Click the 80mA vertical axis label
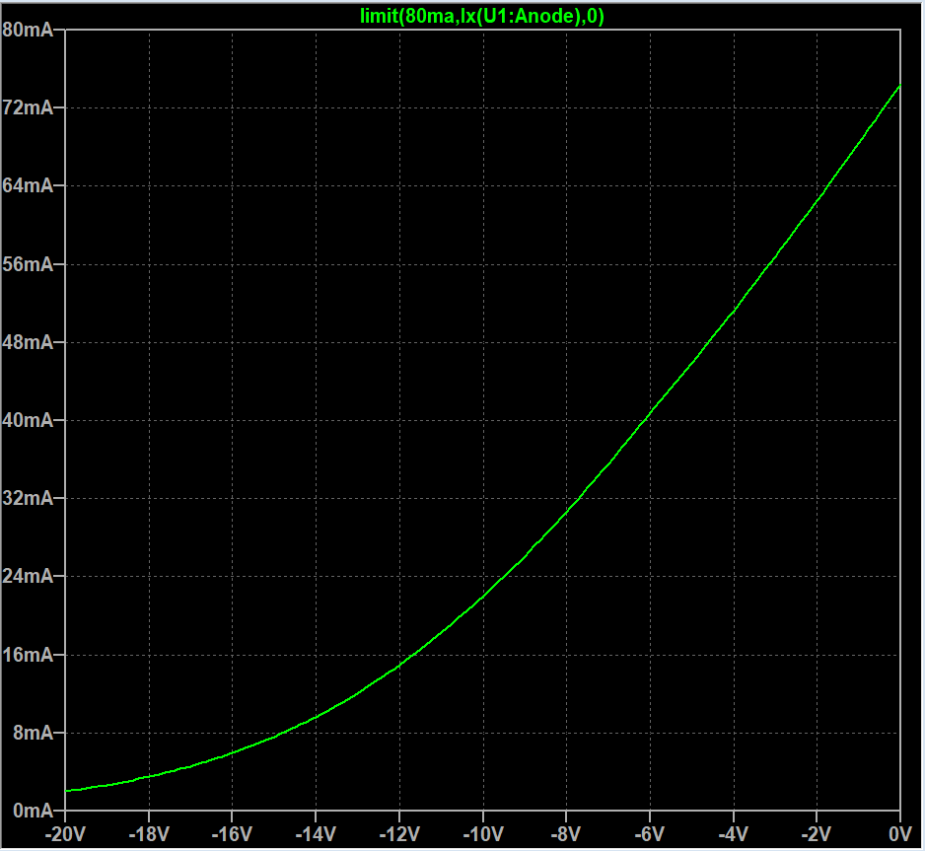 tap(28, 30)
